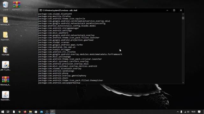Select the jdk-17_win installer desktop icon
Screen dimensions: 204x114
click(5, 66)
